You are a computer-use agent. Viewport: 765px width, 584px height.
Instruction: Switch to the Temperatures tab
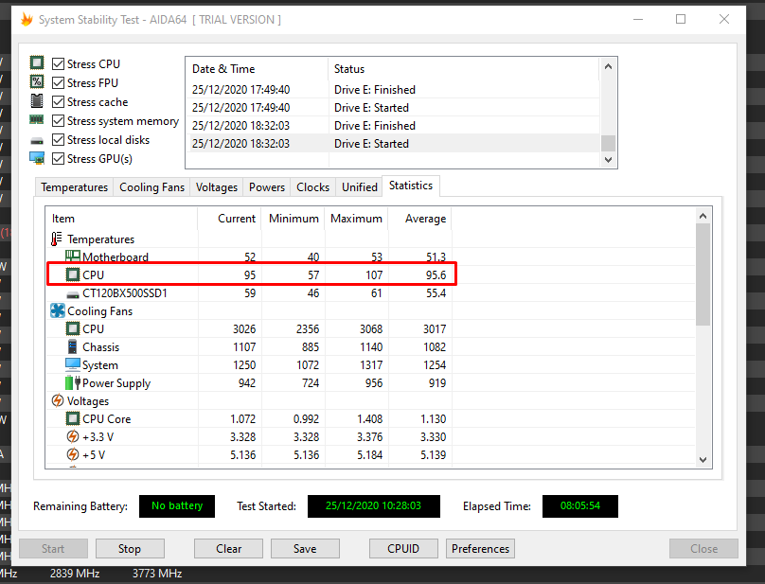click(x=74, y=187)
